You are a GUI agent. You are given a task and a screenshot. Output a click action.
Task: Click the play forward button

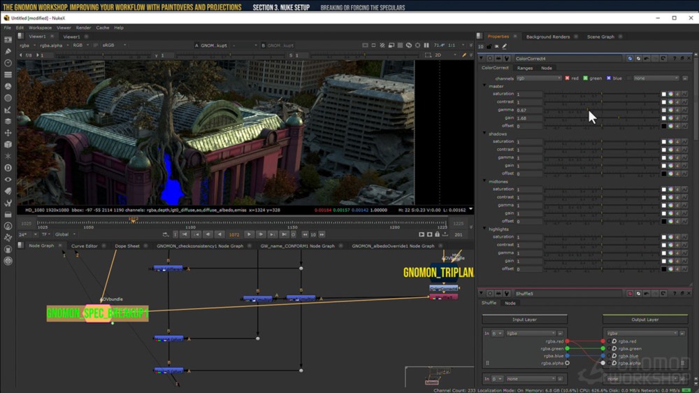click(x=250, y=234)
